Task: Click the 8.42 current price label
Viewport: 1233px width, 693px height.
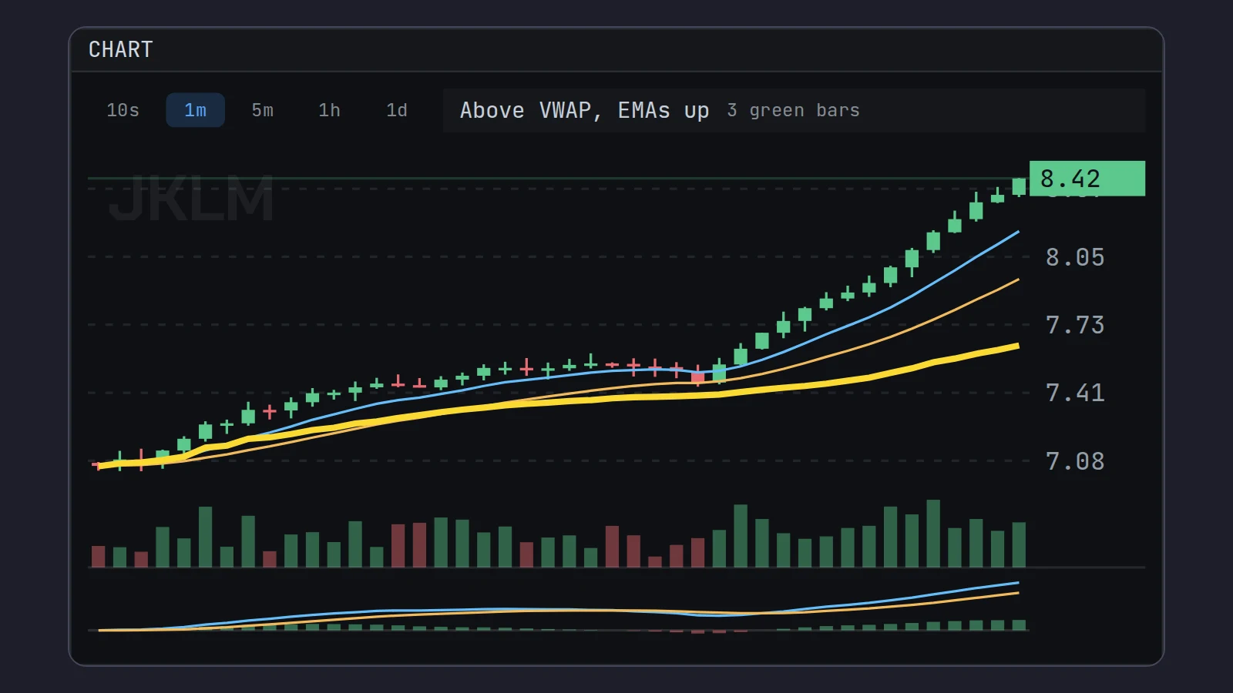Action: (1087, 179)
